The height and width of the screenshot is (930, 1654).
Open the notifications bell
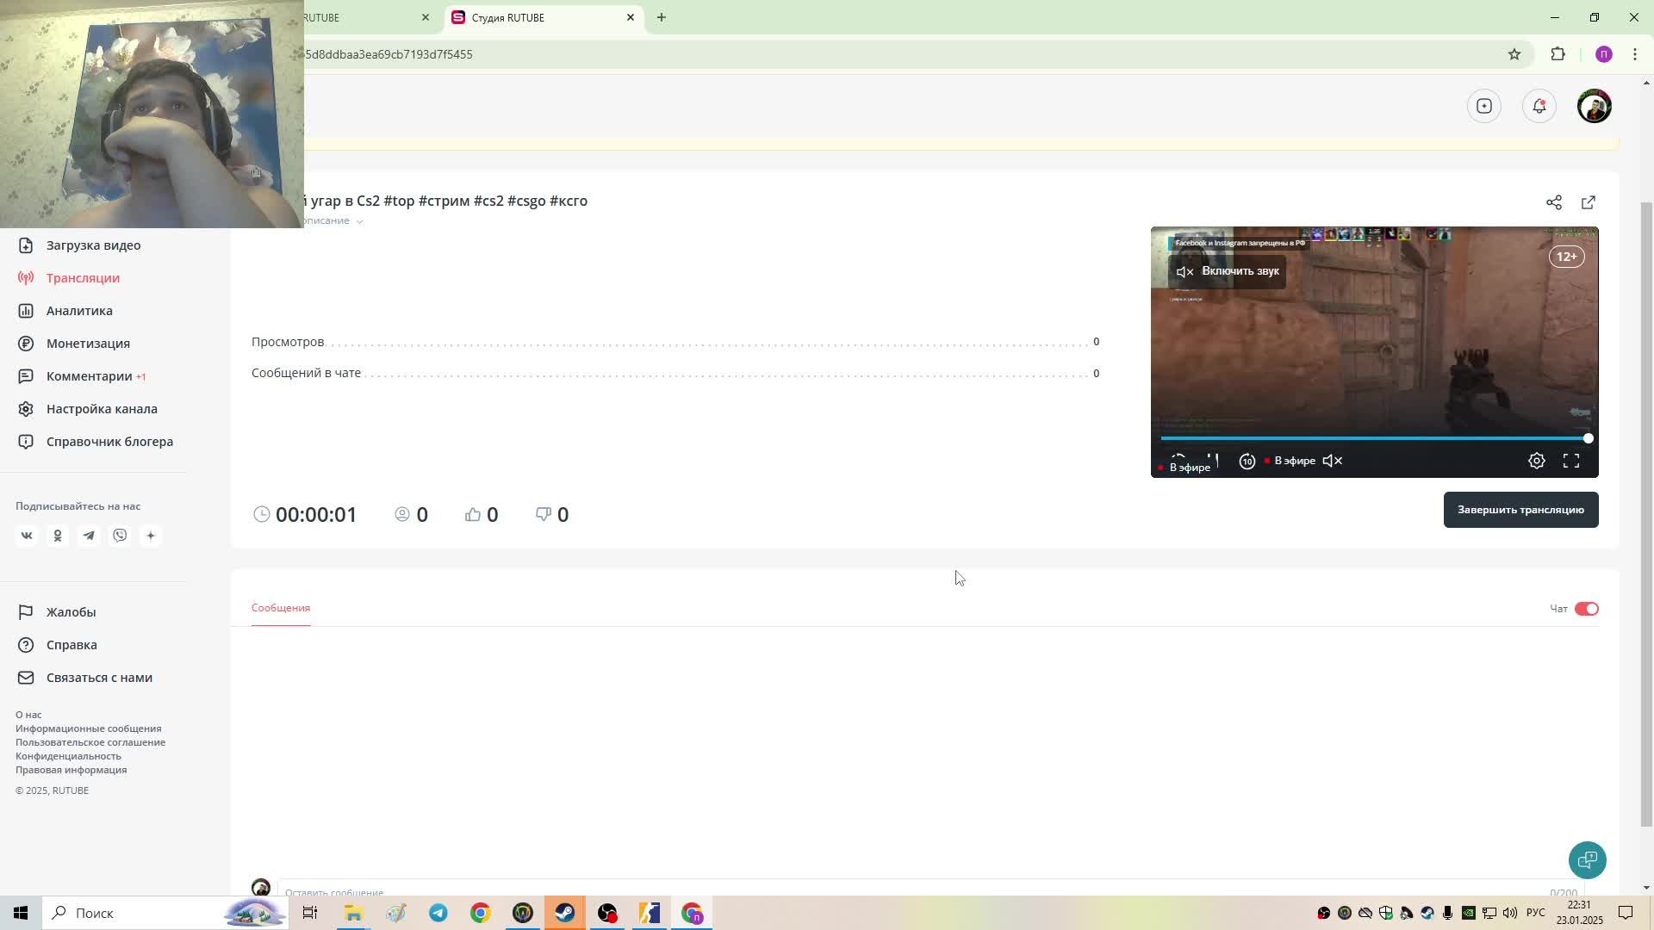coord(1539,106)
